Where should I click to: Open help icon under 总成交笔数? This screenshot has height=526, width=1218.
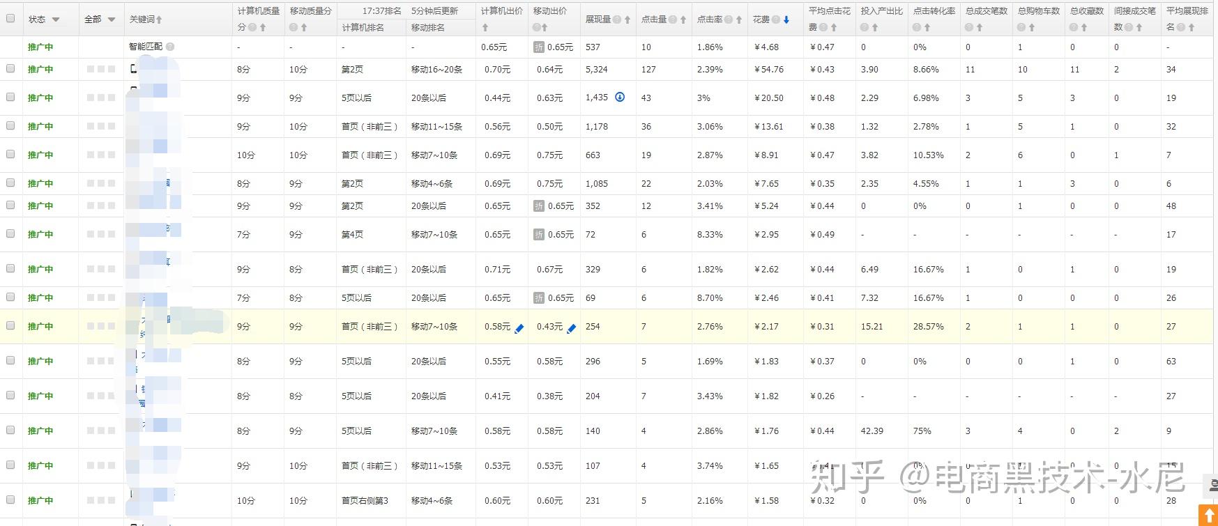click(970, 27)
